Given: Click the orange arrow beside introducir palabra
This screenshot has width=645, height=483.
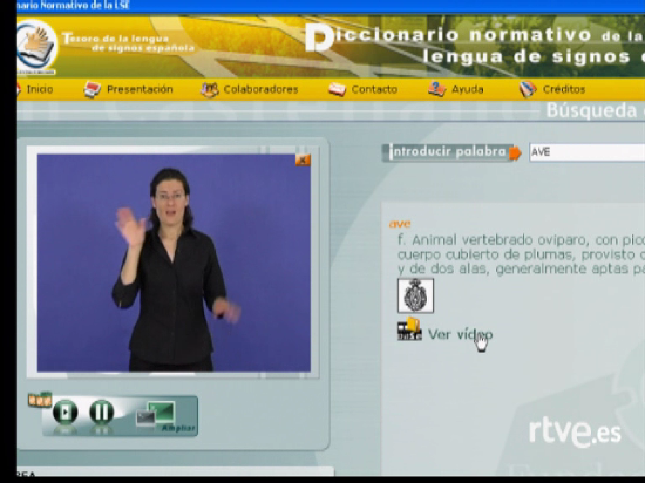Looking at the screenshot, I should (515, 153).
